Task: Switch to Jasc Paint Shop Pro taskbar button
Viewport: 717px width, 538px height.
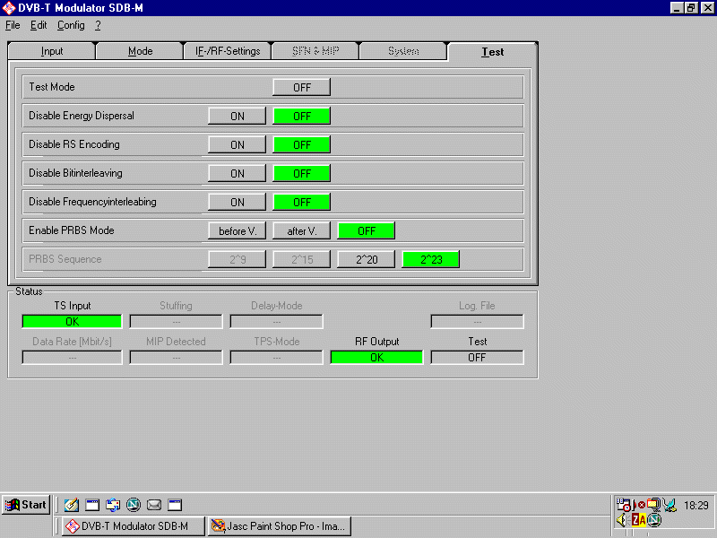Action: tap(279, 526)
